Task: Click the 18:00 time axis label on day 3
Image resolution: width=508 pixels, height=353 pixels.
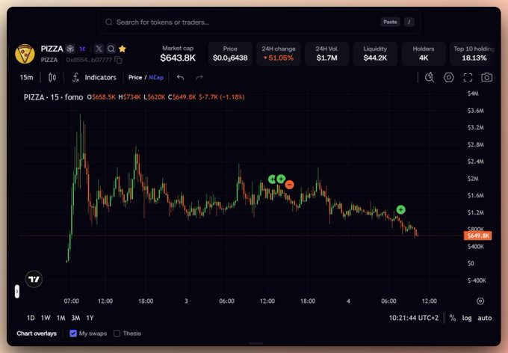Action: [x=308, y=301]
